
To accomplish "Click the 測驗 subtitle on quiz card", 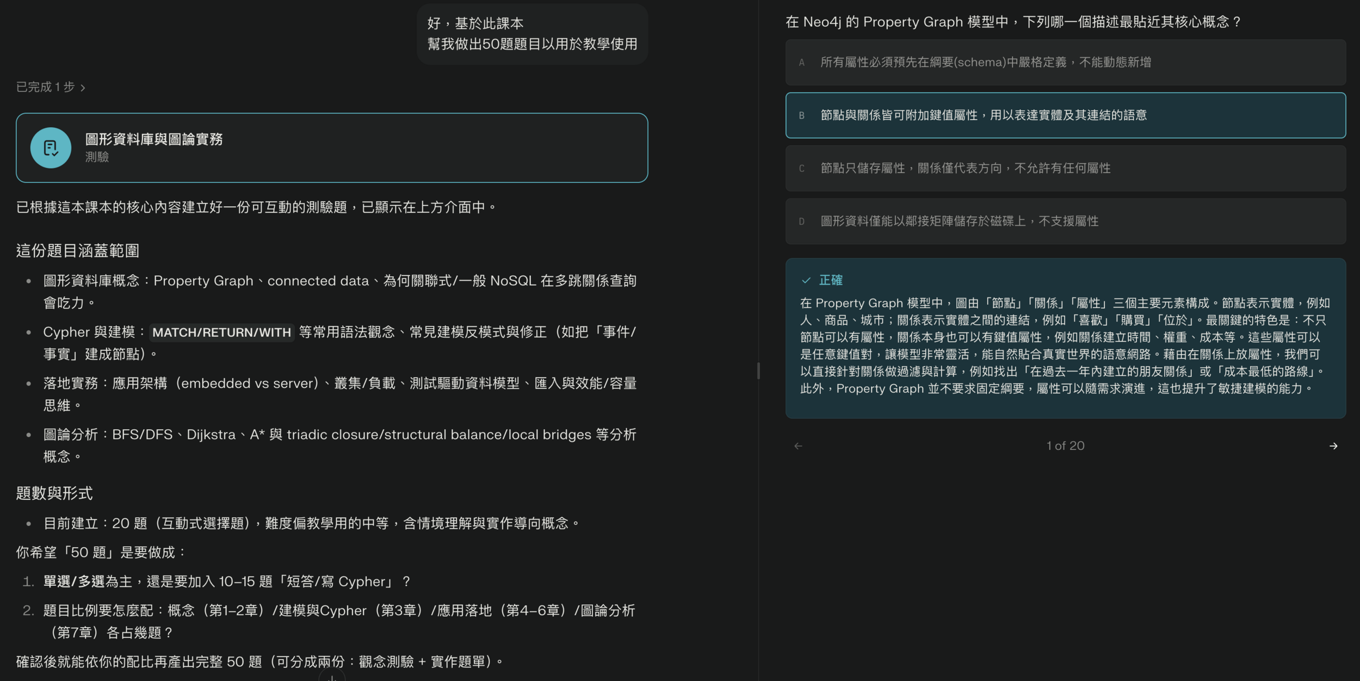I will (97, 157).
